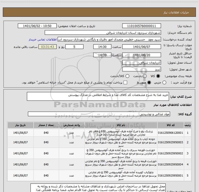Click the buyer notes description textbox
The width and height of the screenshot is (199, 192).
98,188
